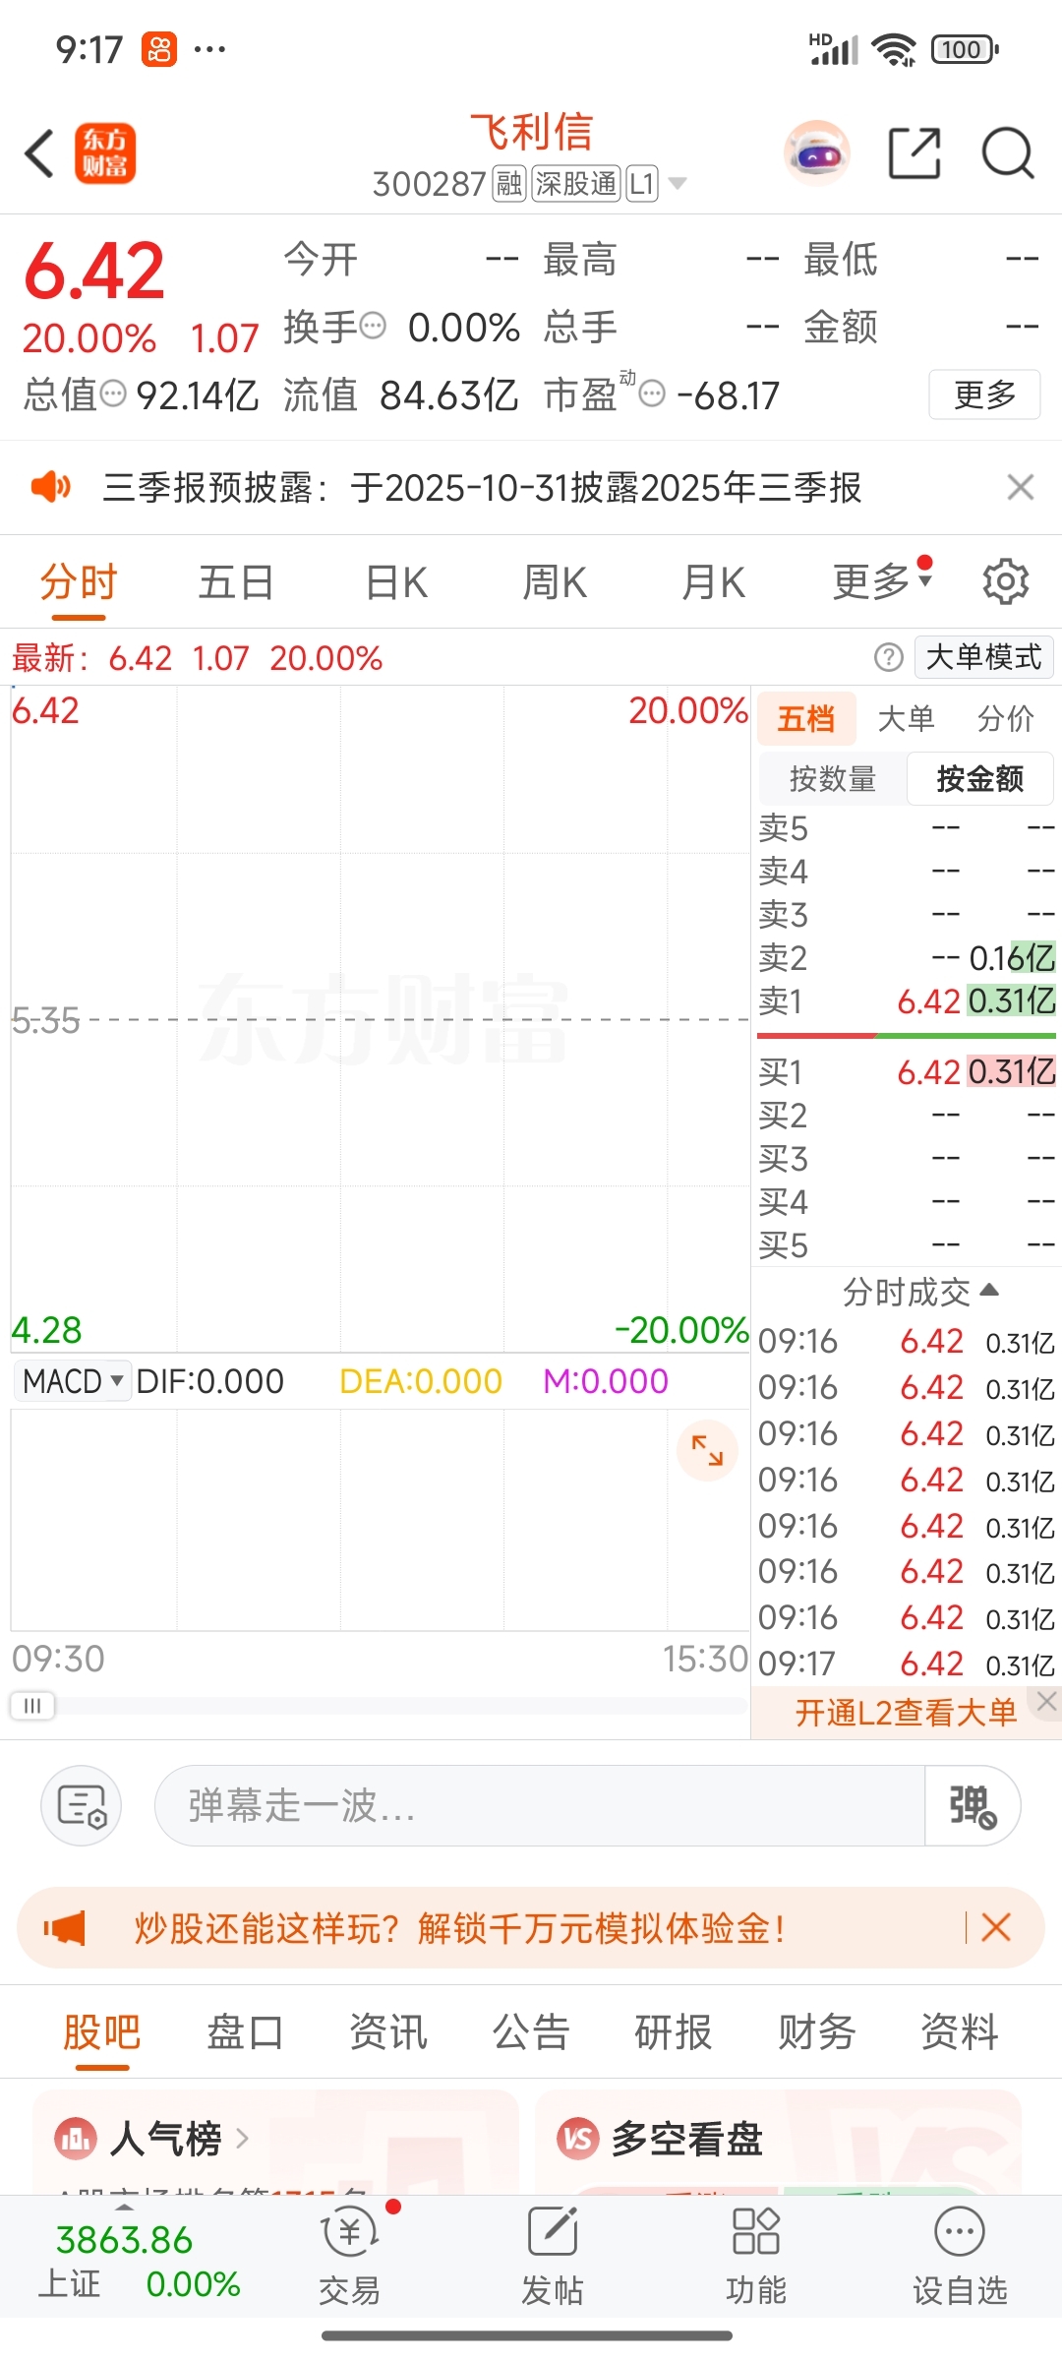The image size is (1062, 2361).
Task: Open chart settings gear icon
Action: click(x=1006, y=581)
